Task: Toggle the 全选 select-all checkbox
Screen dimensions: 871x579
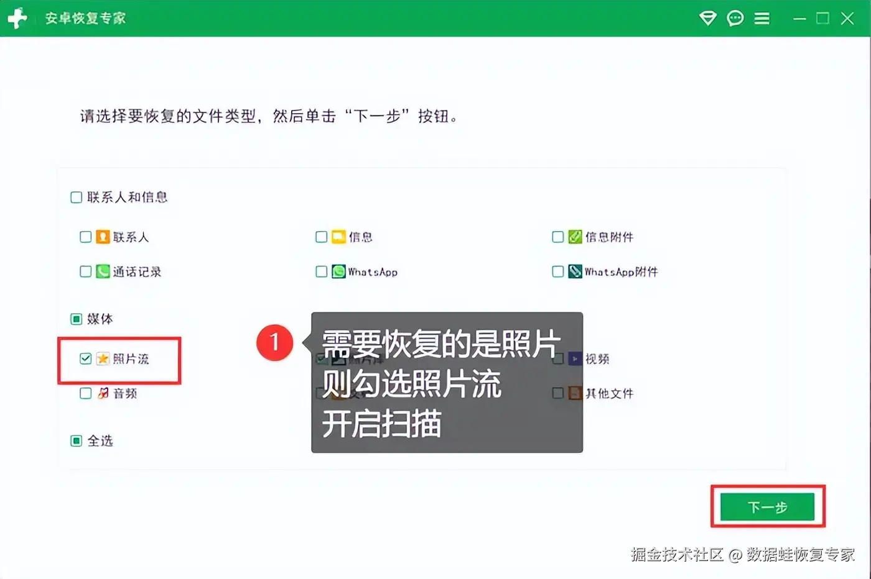Action: tap(77, 441)
